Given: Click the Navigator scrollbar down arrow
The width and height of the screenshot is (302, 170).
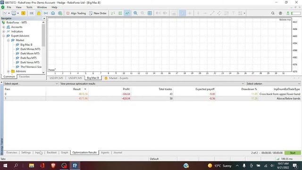Looking at the screenshot, I should tap(43, 72).
